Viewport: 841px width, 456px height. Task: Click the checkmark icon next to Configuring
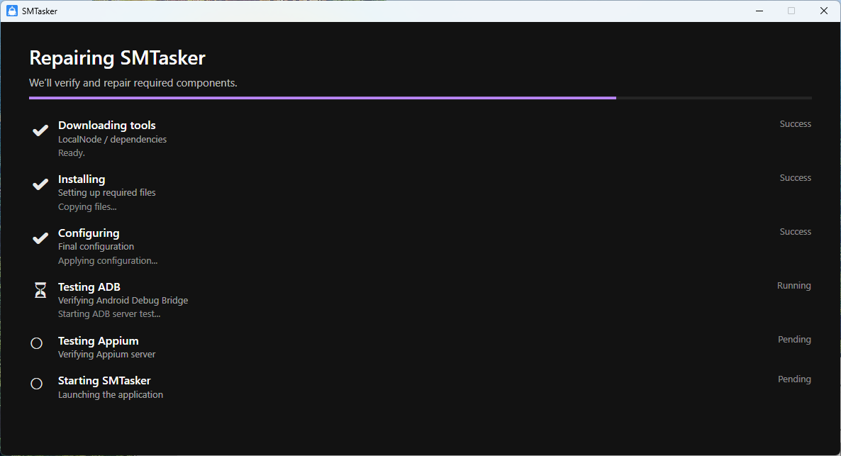40,238
